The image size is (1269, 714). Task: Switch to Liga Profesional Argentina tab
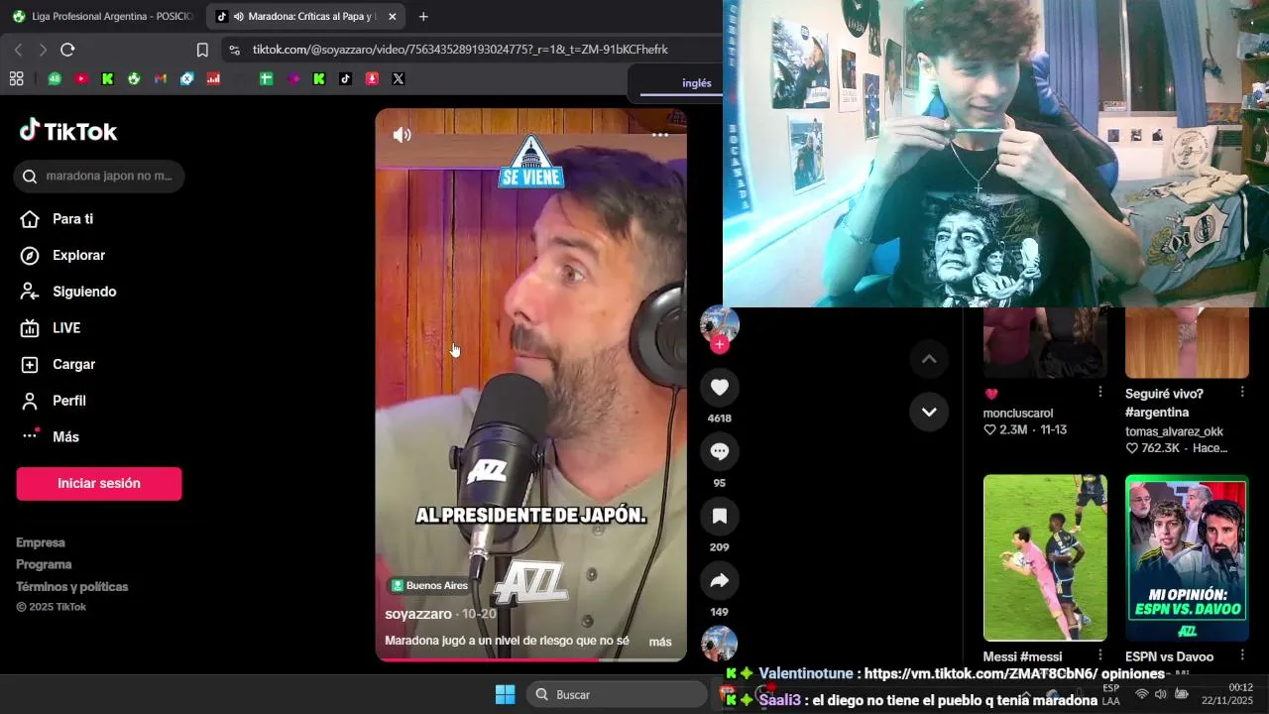(103, 17)
